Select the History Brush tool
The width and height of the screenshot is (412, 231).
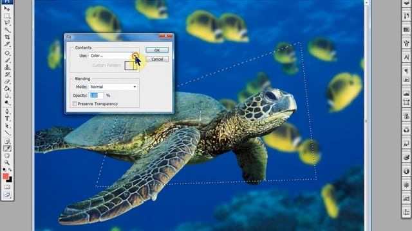[7, 74]
